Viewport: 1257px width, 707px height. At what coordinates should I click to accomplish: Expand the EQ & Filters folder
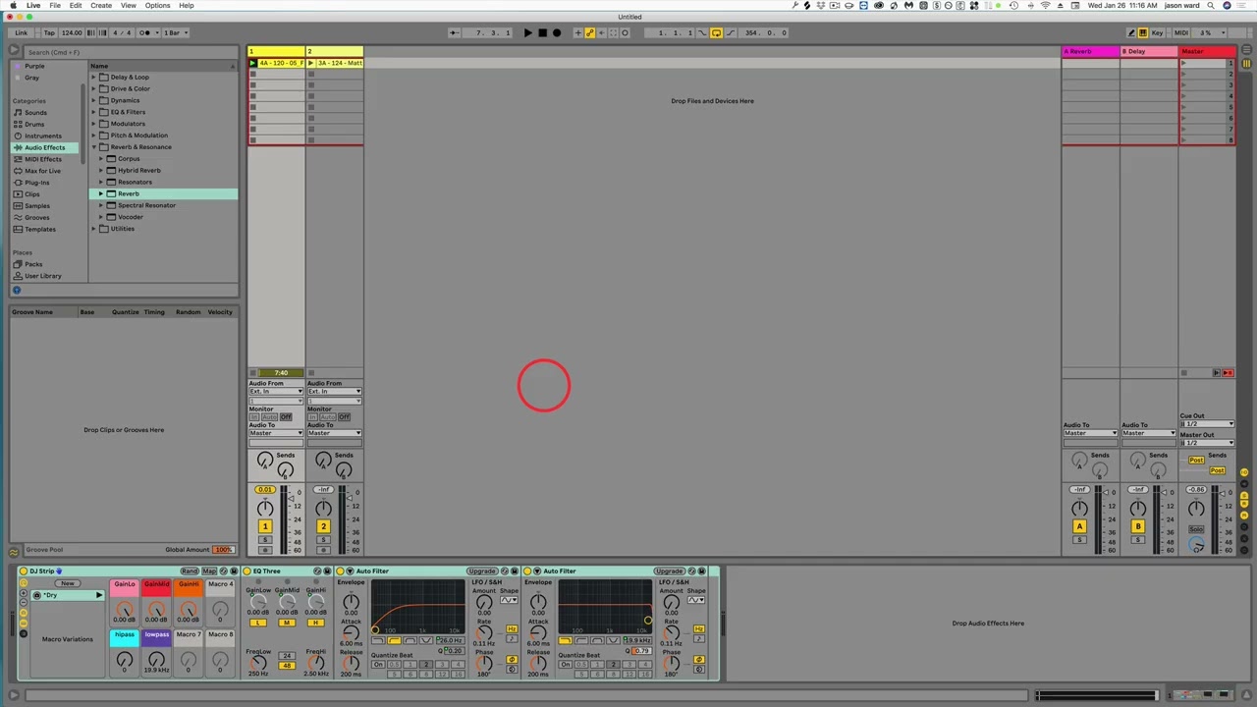pyautogui.click(x=94, y=112)
